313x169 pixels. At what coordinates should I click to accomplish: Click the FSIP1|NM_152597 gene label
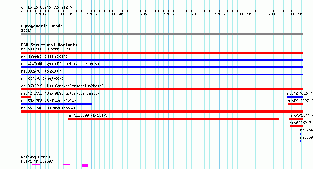coord(37,161)
